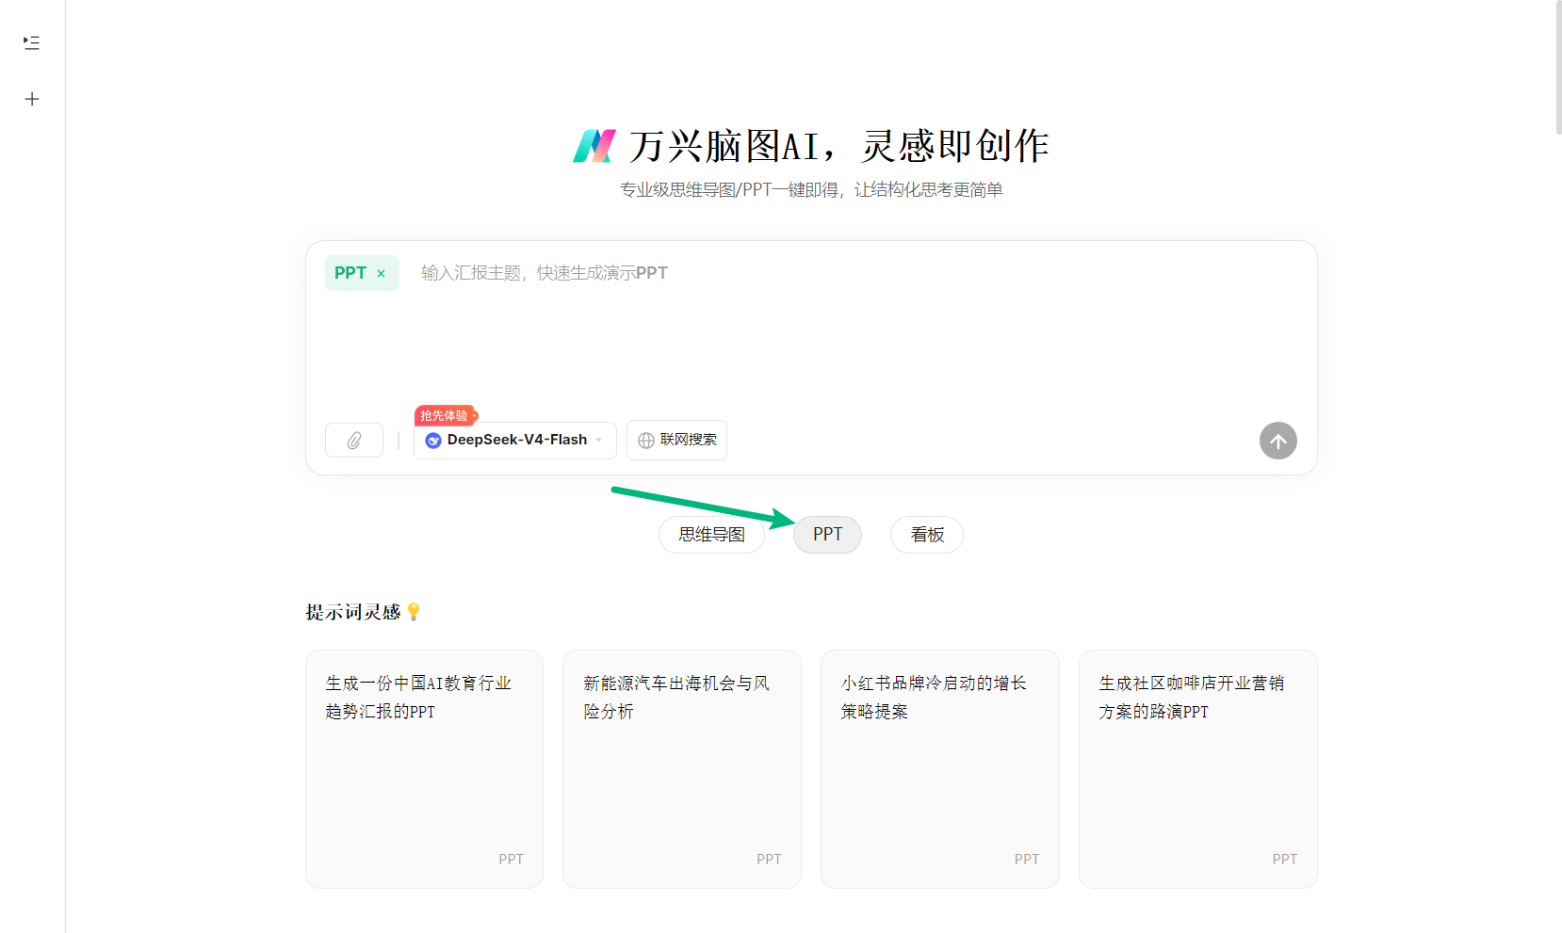The height and width of the screenshot is (933, 1562).
Task: Select the PPT mode tab
Action: click(x=827, y=535)
